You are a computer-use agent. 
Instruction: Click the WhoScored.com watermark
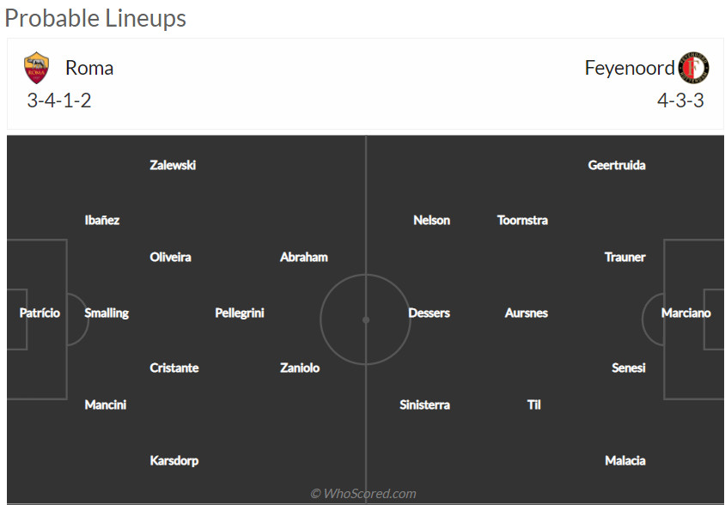(x=363, y=494)
